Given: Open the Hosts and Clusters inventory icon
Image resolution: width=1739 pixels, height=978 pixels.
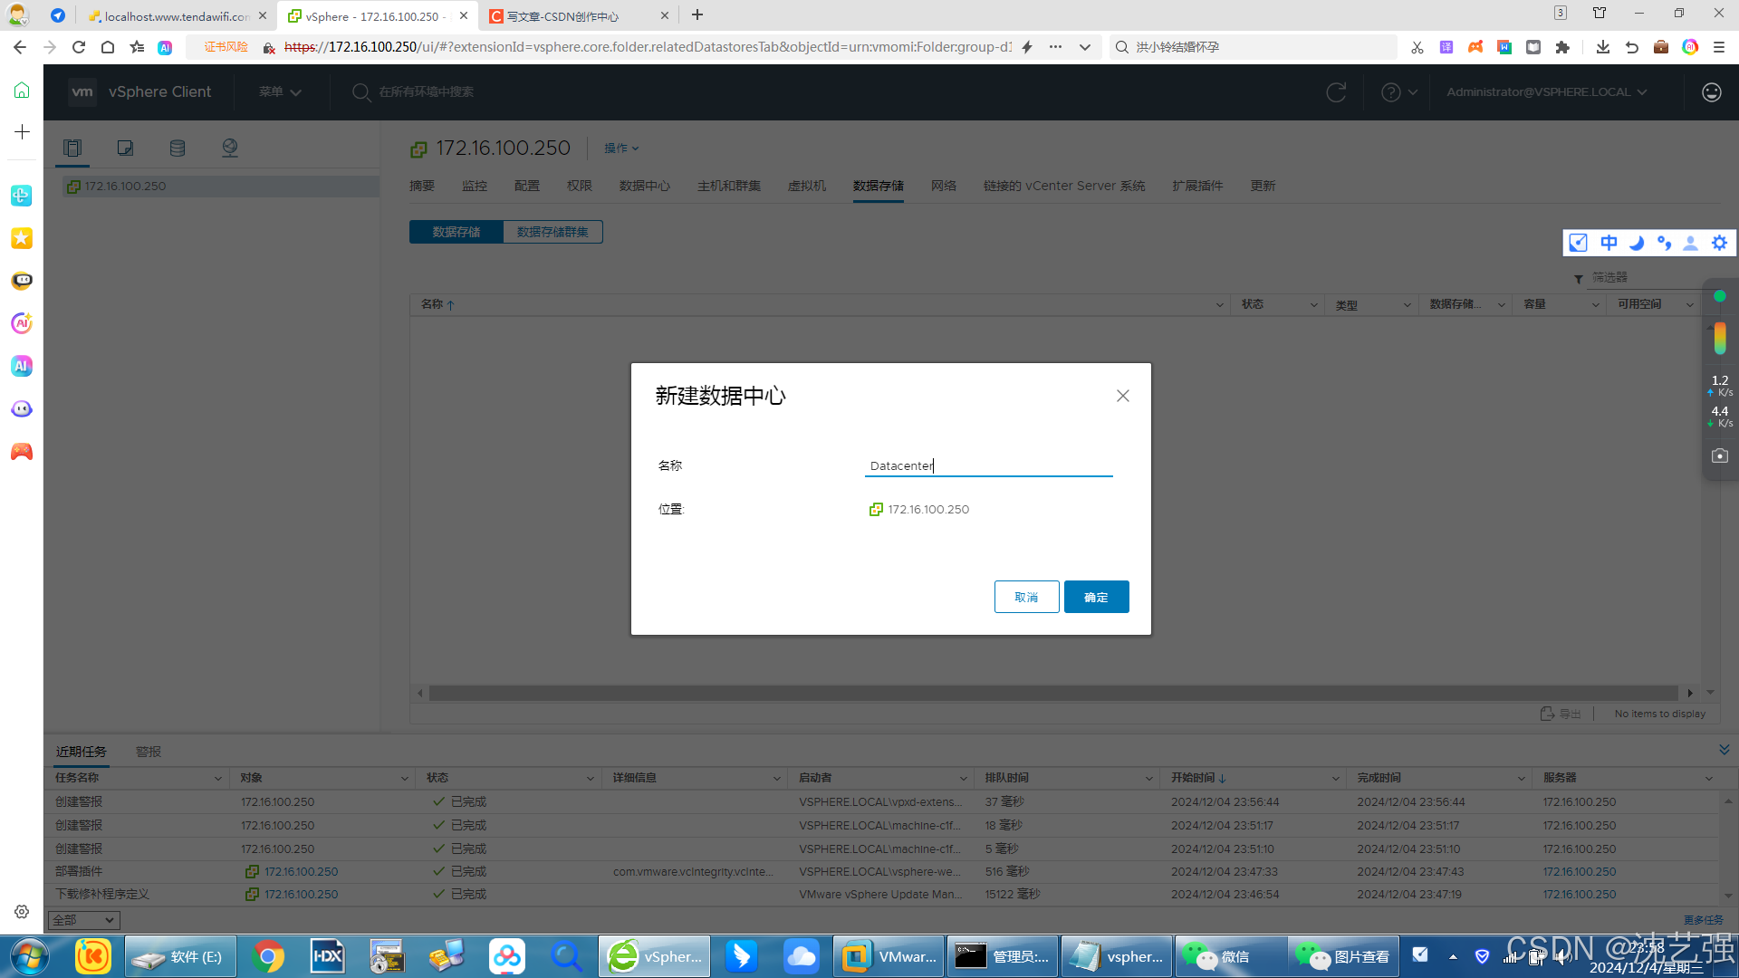Looking at the screenshot, I should 72,148.
